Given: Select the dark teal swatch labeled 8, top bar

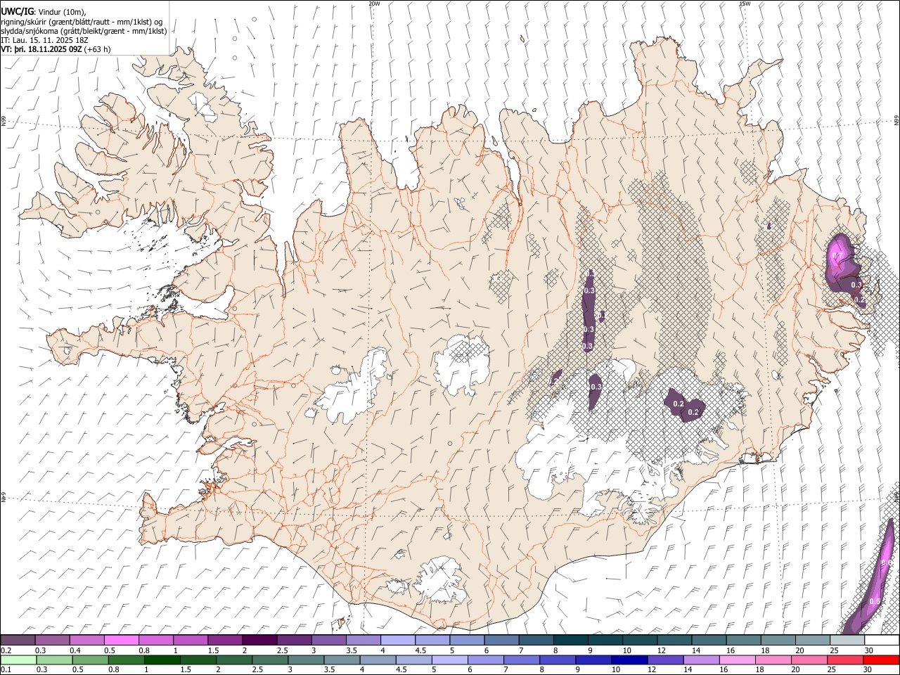Looking at the screenshot, I should 570,640.
